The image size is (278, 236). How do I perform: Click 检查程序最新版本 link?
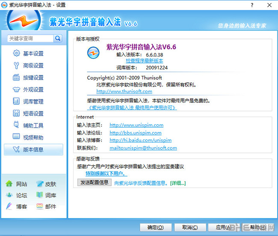tap(144, 61)
